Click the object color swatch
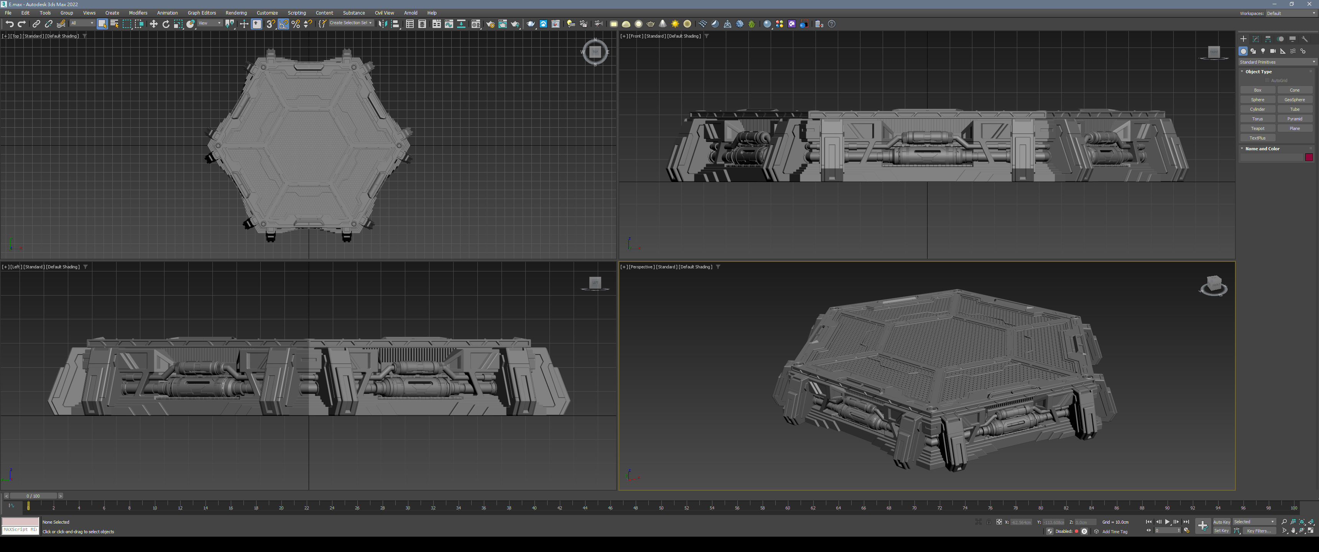Screen dimensions: 1319x552 point(1308,157)
